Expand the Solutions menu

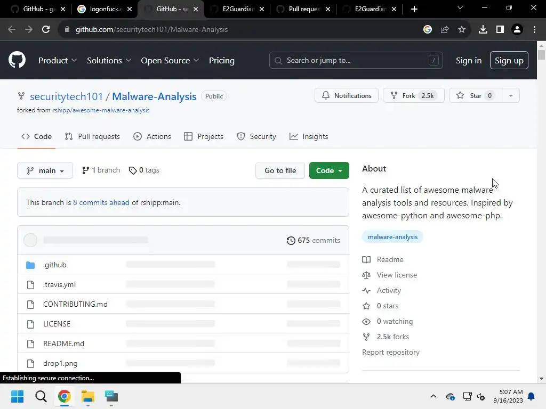pyautogui.click(x=109, y=60)
